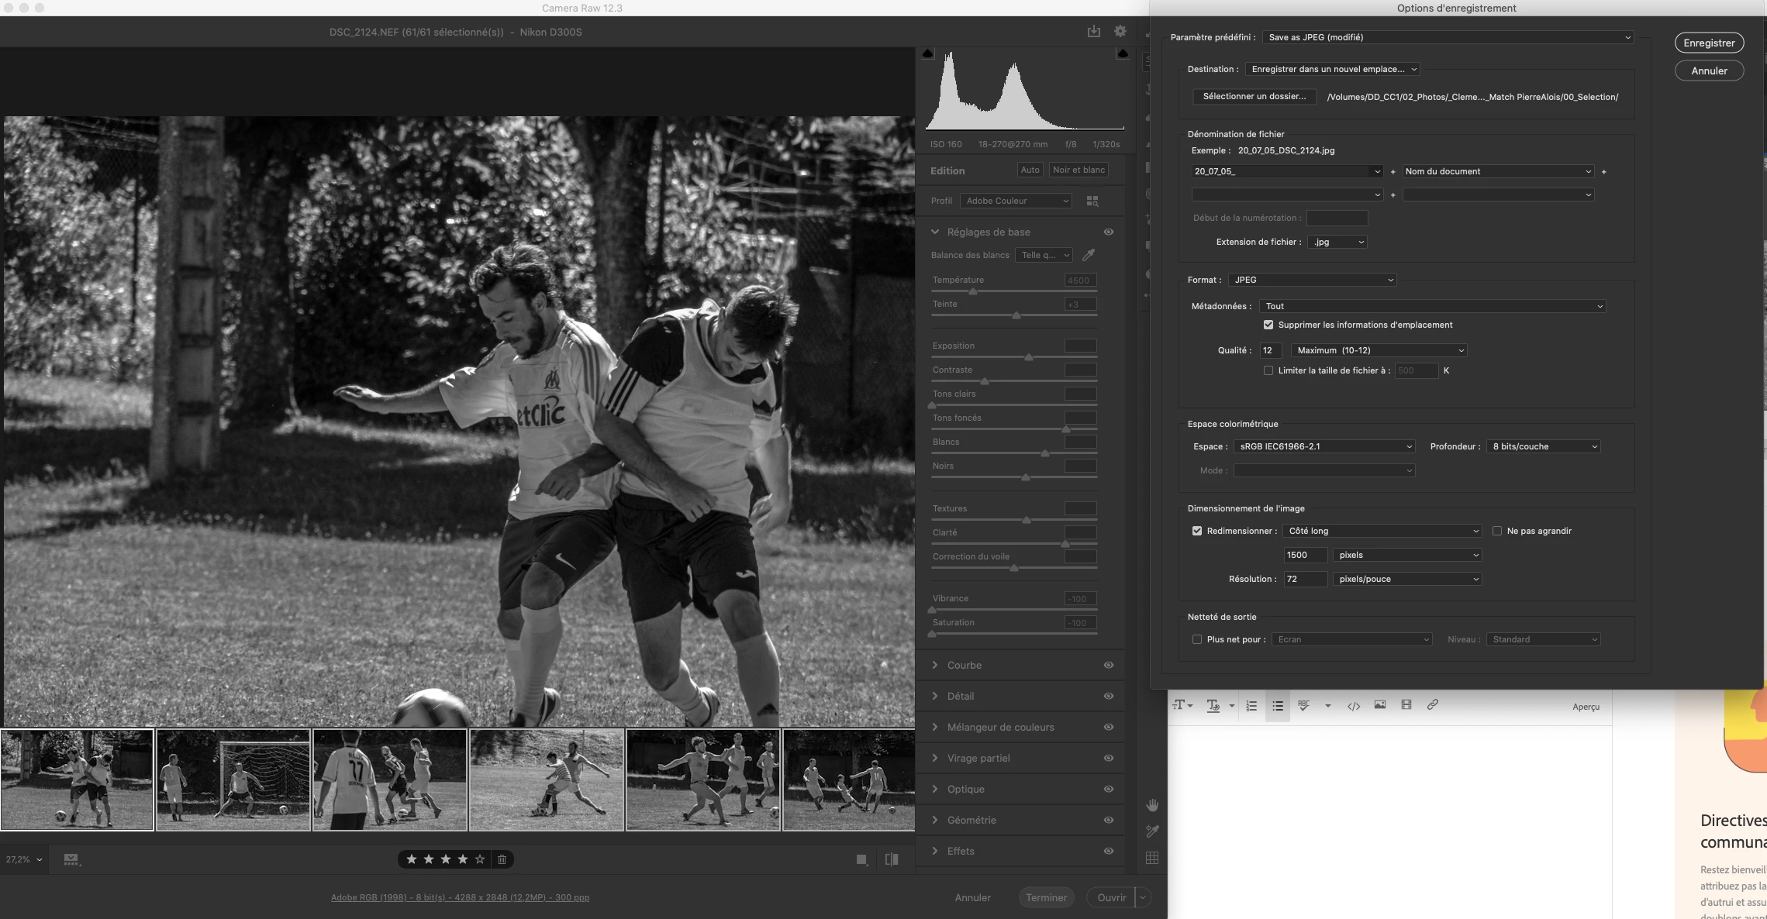The height and width of the screenshot is (919, 1767).
Task: Enable Limiter la taille de fichier checkbox
Action: 1268,370
